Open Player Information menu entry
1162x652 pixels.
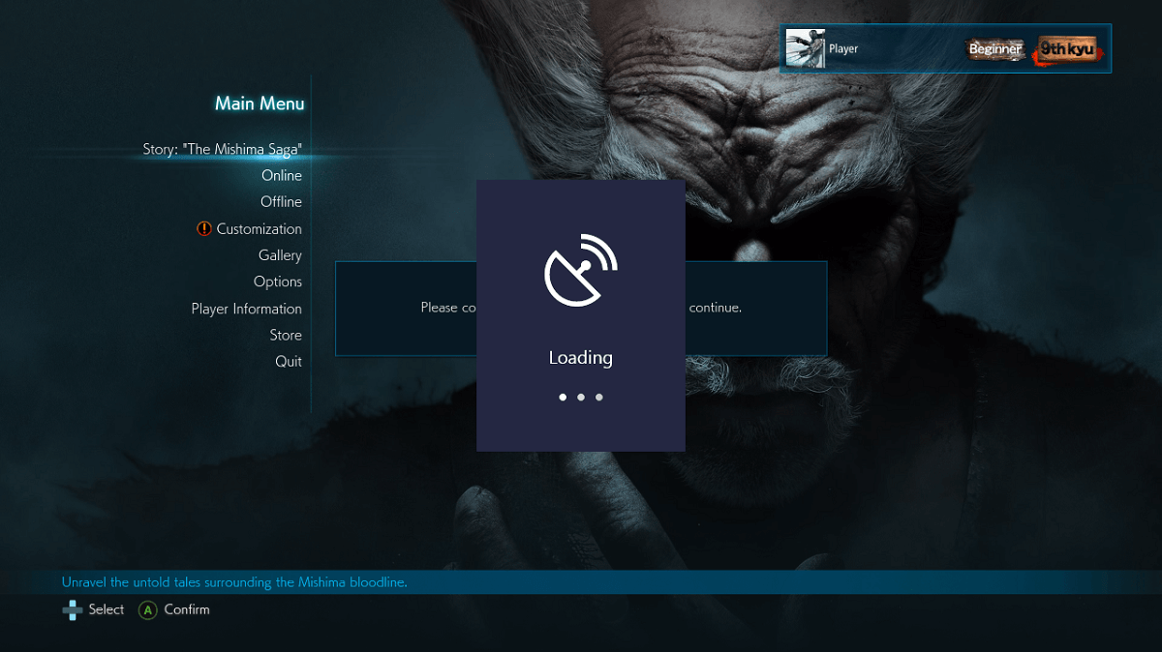[x=246, y=310]
